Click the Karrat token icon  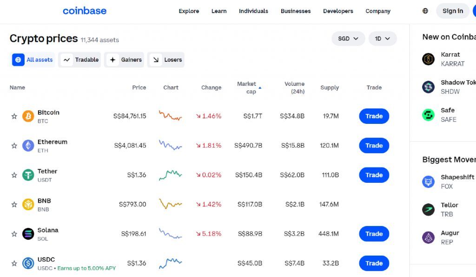(428, 59)
